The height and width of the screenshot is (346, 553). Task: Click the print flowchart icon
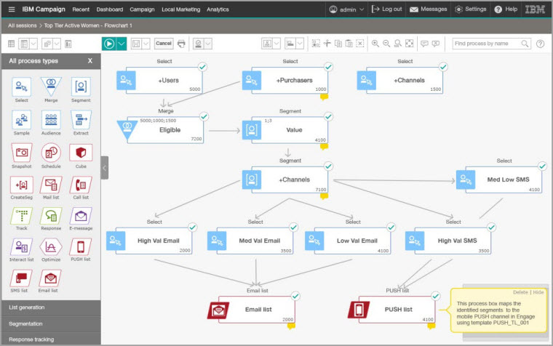pyautogui.click(x=181, y=44)
